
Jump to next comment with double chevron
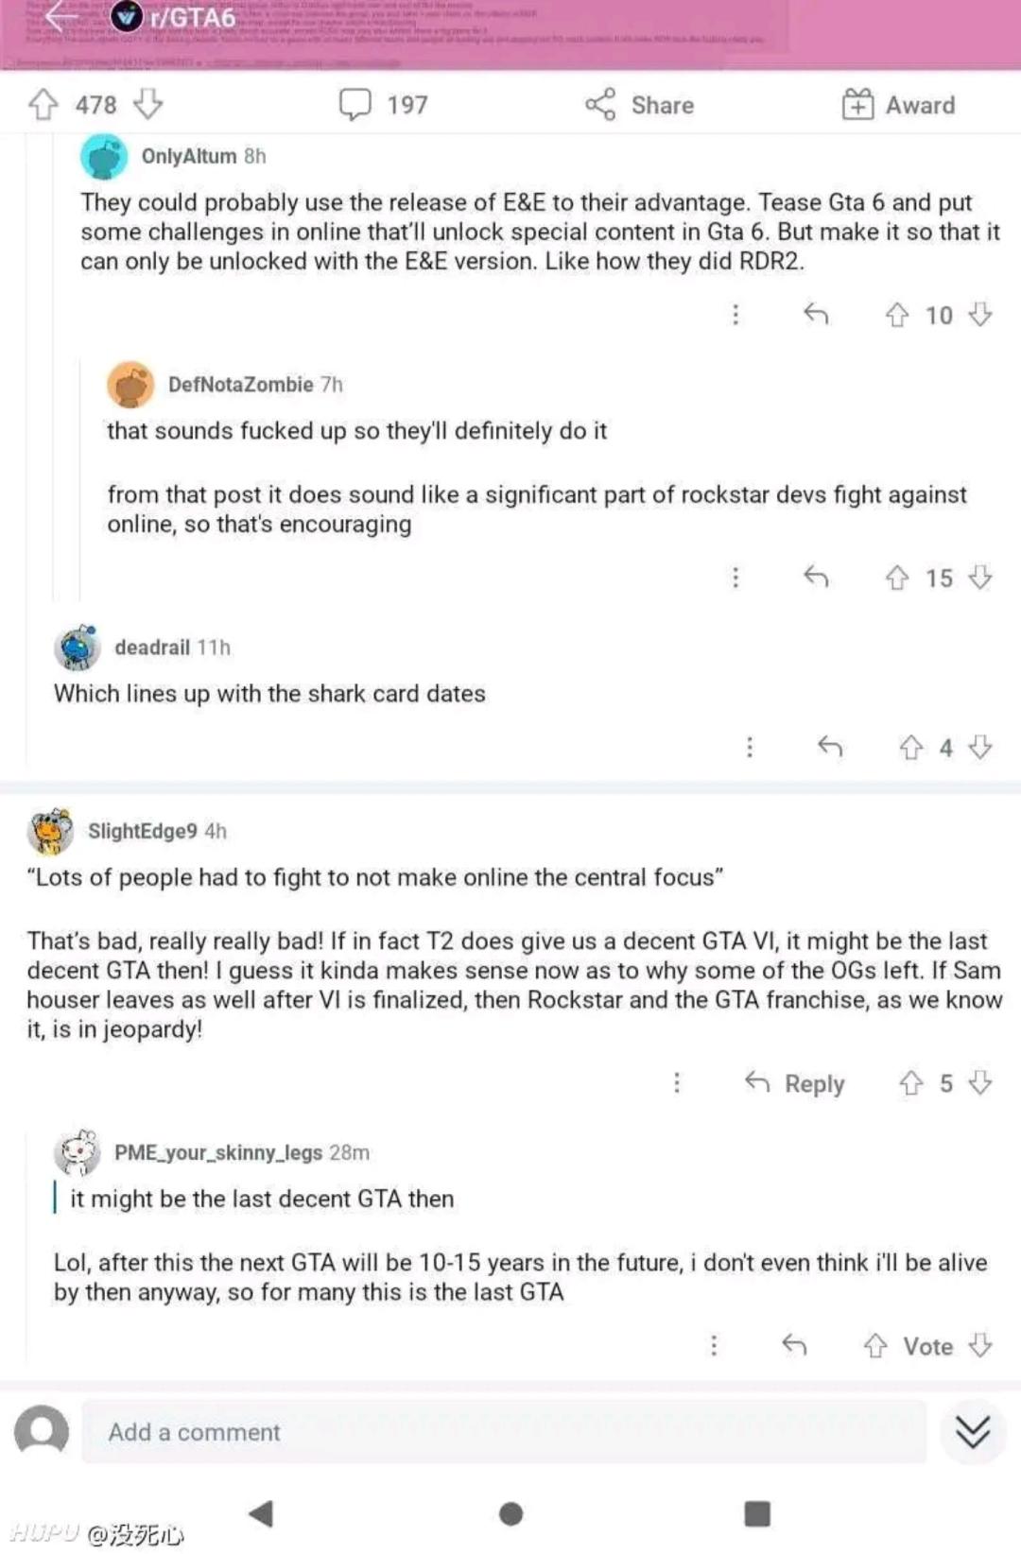pos(972,1432)
